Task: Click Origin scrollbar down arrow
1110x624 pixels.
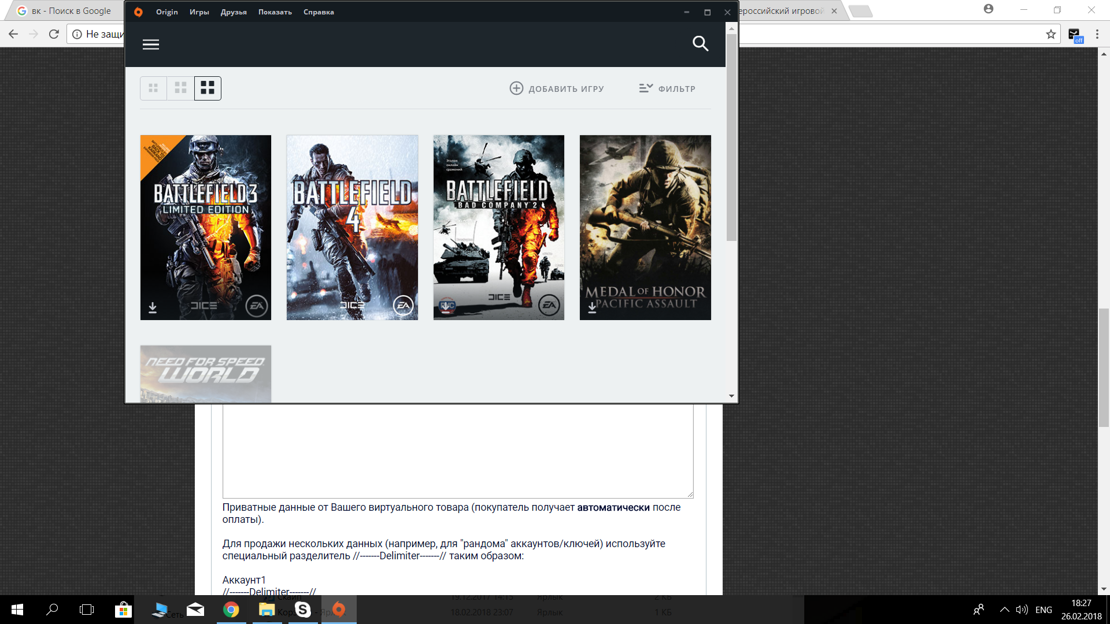Action: tap(731, 396)
